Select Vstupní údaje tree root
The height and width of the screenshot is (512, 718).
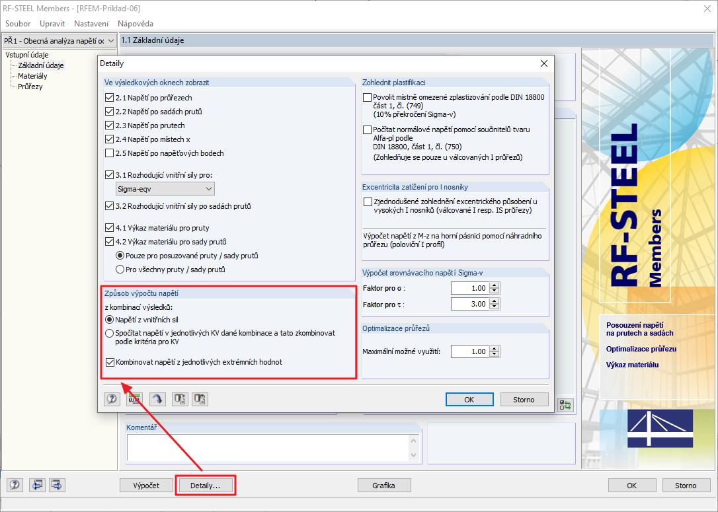27,55
